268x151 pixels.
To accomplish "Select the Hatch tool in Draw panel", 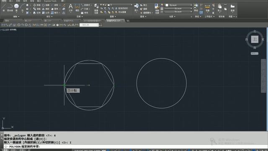I will click(27, 13).
